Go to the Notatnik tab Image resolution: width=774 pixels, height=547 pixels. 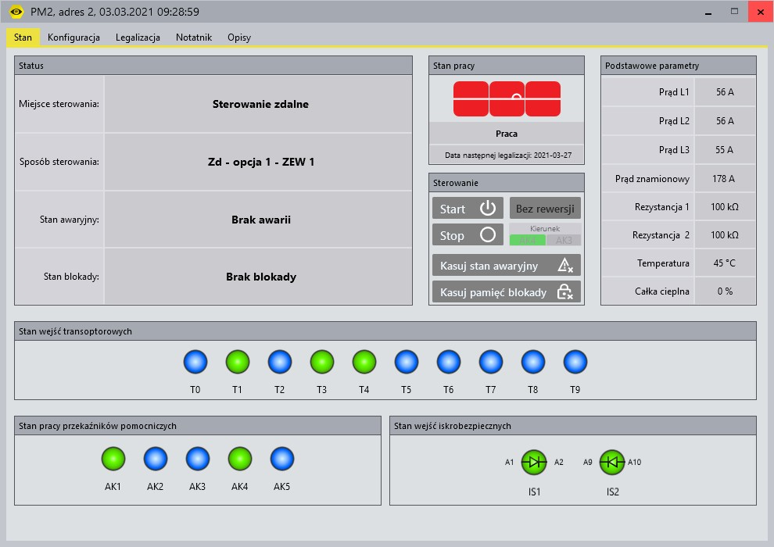(x=194, y=38)
